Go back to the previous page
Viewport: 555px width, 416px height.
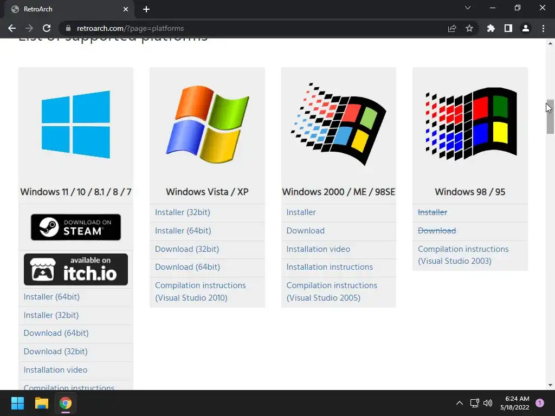12,28
